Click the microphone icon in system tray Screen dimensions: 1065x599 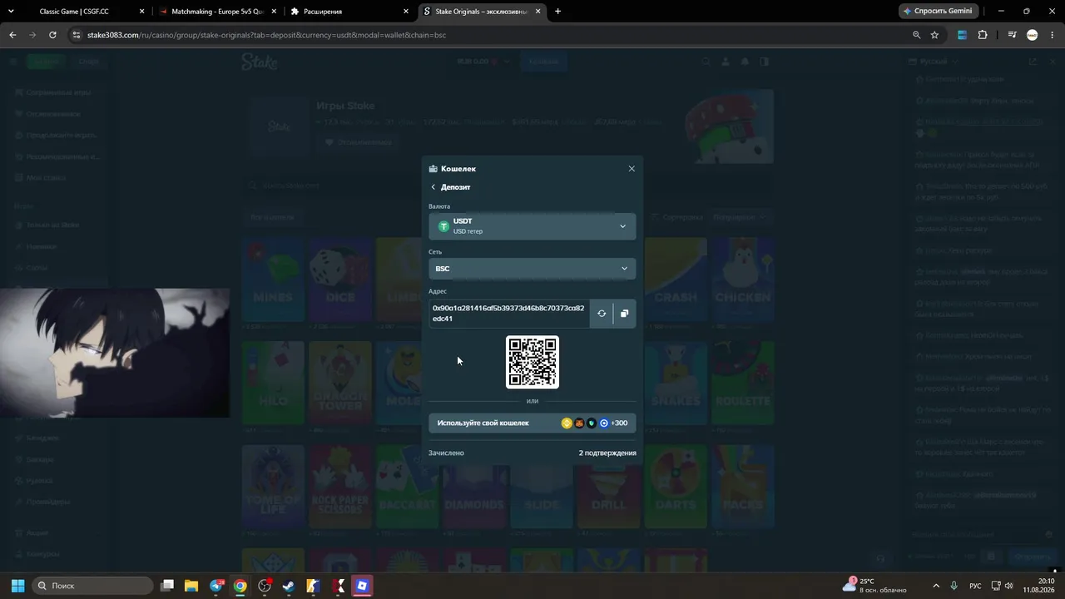point(954,586)
